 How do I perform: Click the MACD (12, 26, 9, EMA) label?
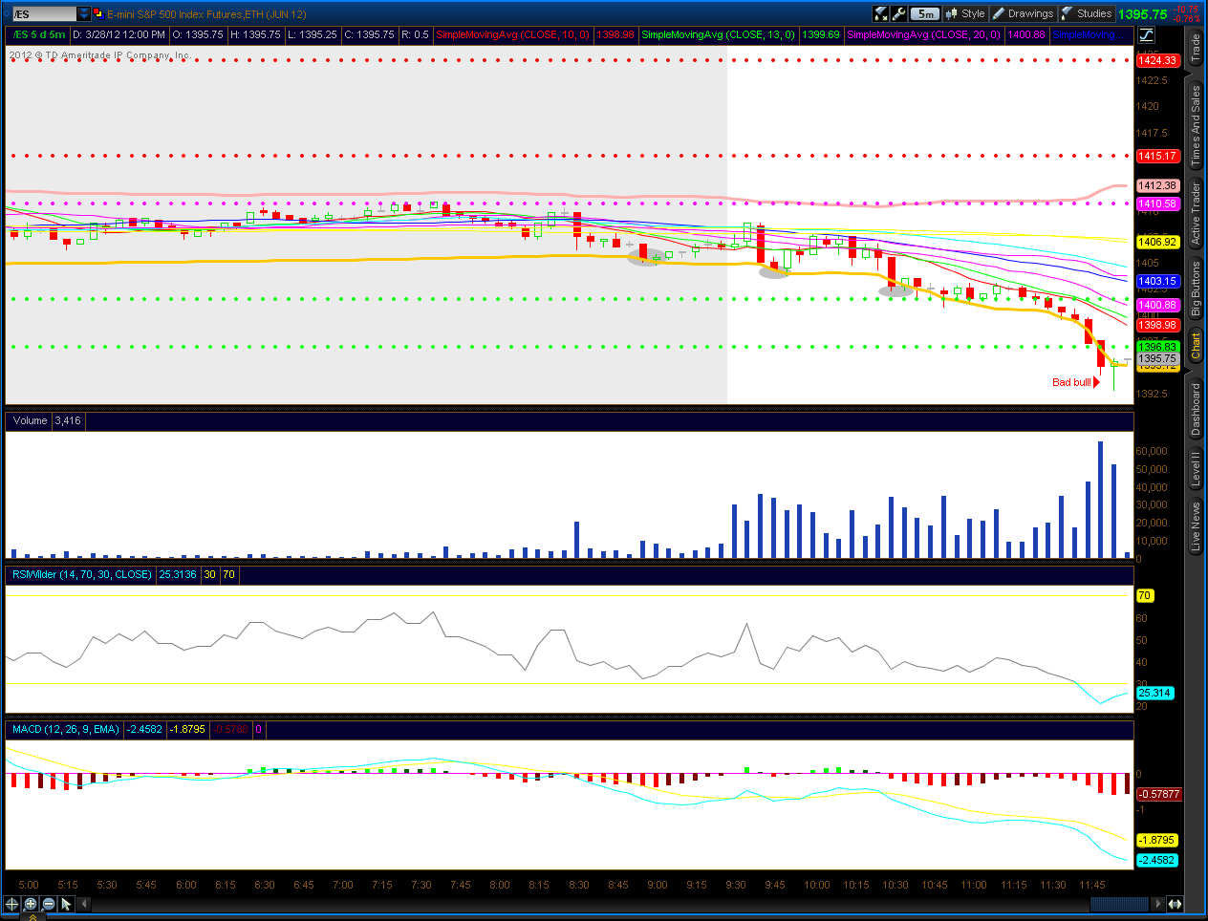point(66,729)
